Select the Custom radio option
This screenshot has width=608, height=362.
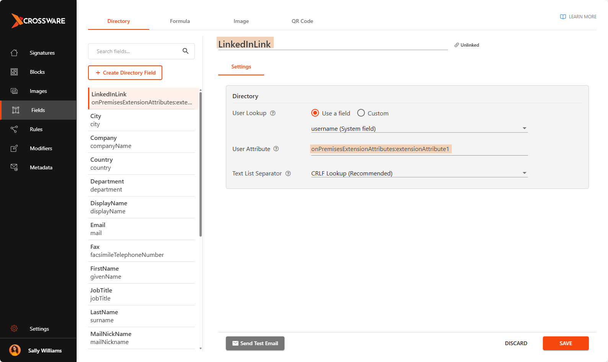pos(361,113)
